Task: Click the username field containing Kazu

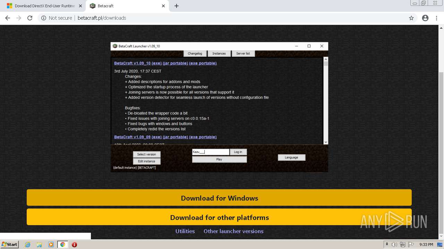Action: [x=211, y=152]
